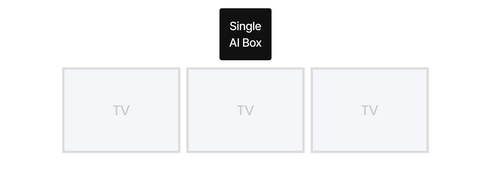The image size is (491, 192).
Task: Click the top border of the left TV
Action: pos(121,69)
